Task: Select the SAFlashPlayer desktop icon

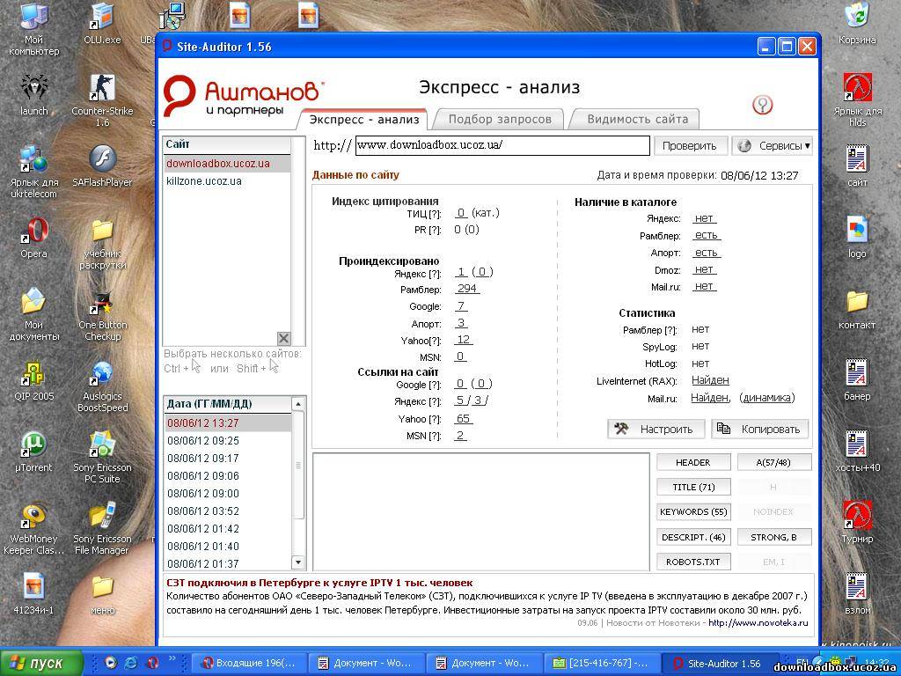Action: tap(102, 166)
